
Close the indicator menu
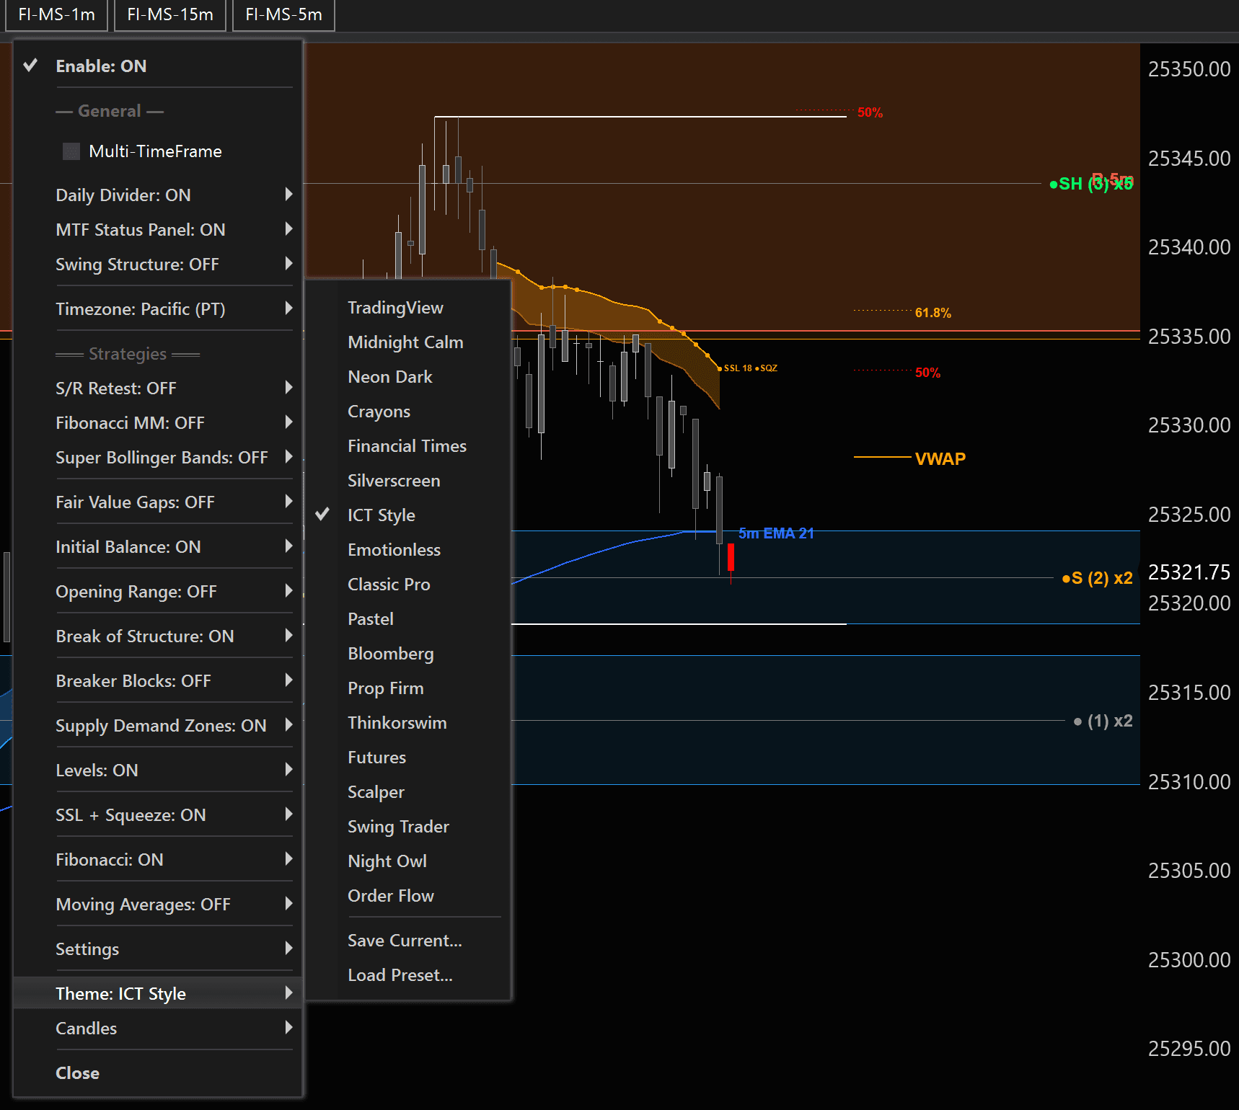(77, 1073)
